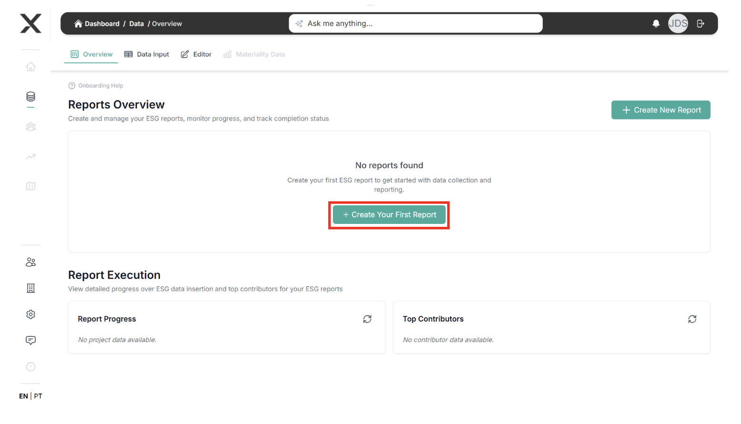Open the stakeholders group icon in sidebar
This screenshot has height=424, width=741.
(30, 127)
